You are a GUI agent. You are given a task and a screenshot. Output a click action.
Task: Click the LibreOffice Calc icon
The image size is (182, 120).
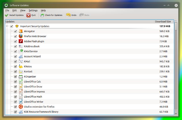tap(21, 81)
